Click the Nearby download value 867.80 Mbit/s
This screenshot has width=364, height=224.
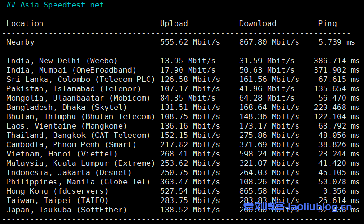point(267,42)
